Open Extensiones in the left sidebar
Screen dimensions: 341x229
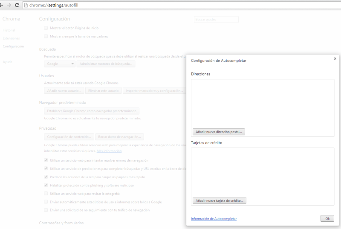[x=11, y=38]
